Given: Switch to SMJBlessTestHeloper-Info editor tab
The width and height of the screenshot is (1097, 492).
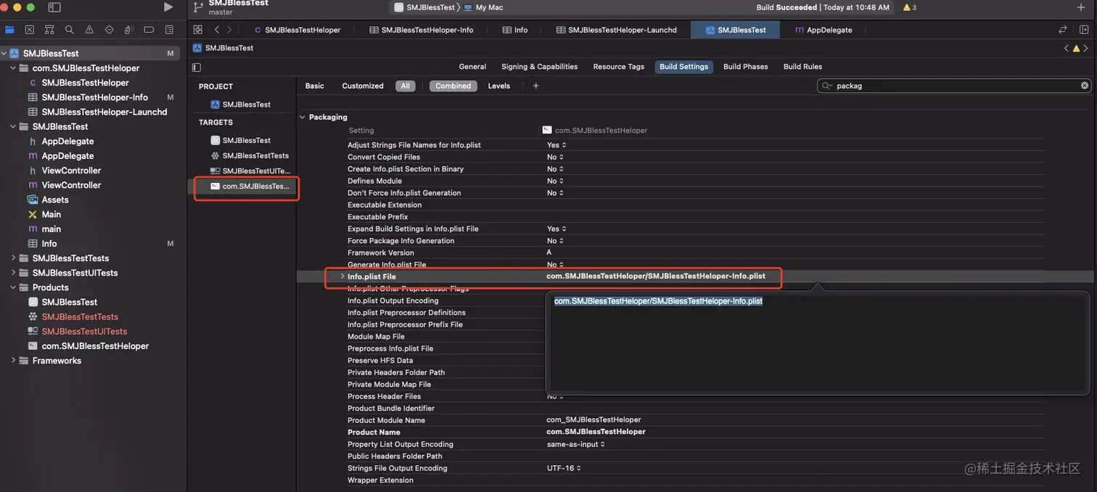Looking at the screenshot, I should pos(421,30).
